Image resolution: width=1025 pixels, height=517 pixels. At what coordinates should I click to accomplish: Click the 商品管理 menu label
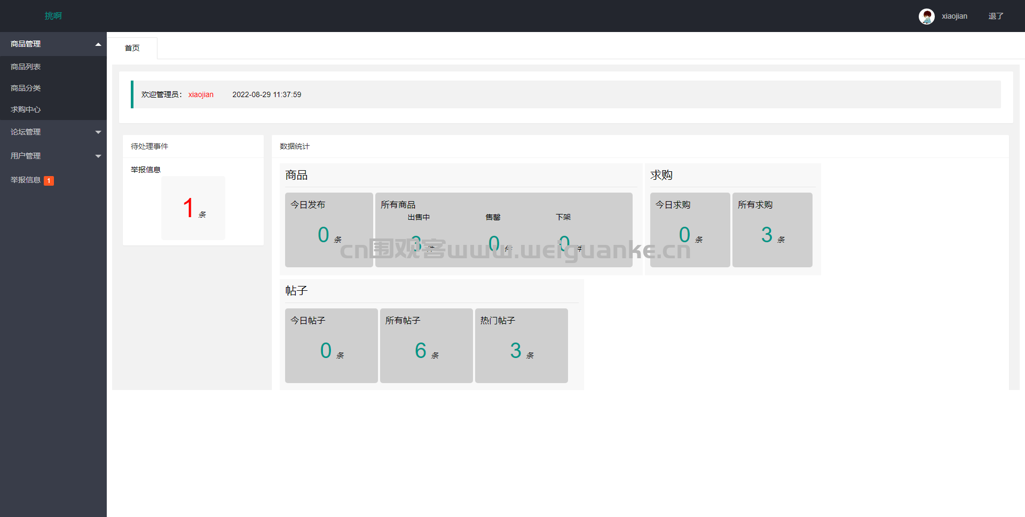26,44
